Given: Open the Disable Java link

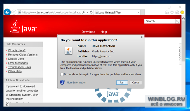Looking at the screenshot, I should click(x=16, y=59).
